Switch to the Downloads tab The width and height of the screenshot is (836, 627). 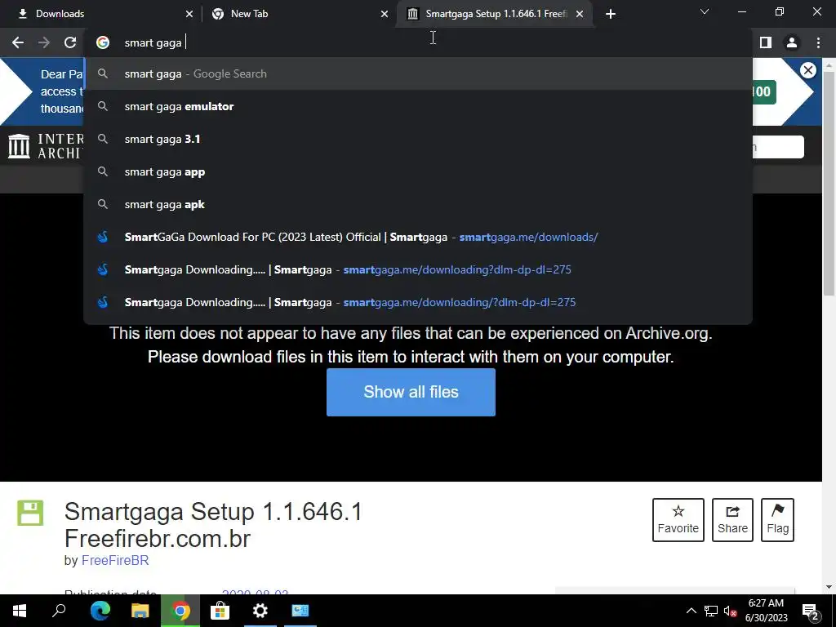coord(100,14)
